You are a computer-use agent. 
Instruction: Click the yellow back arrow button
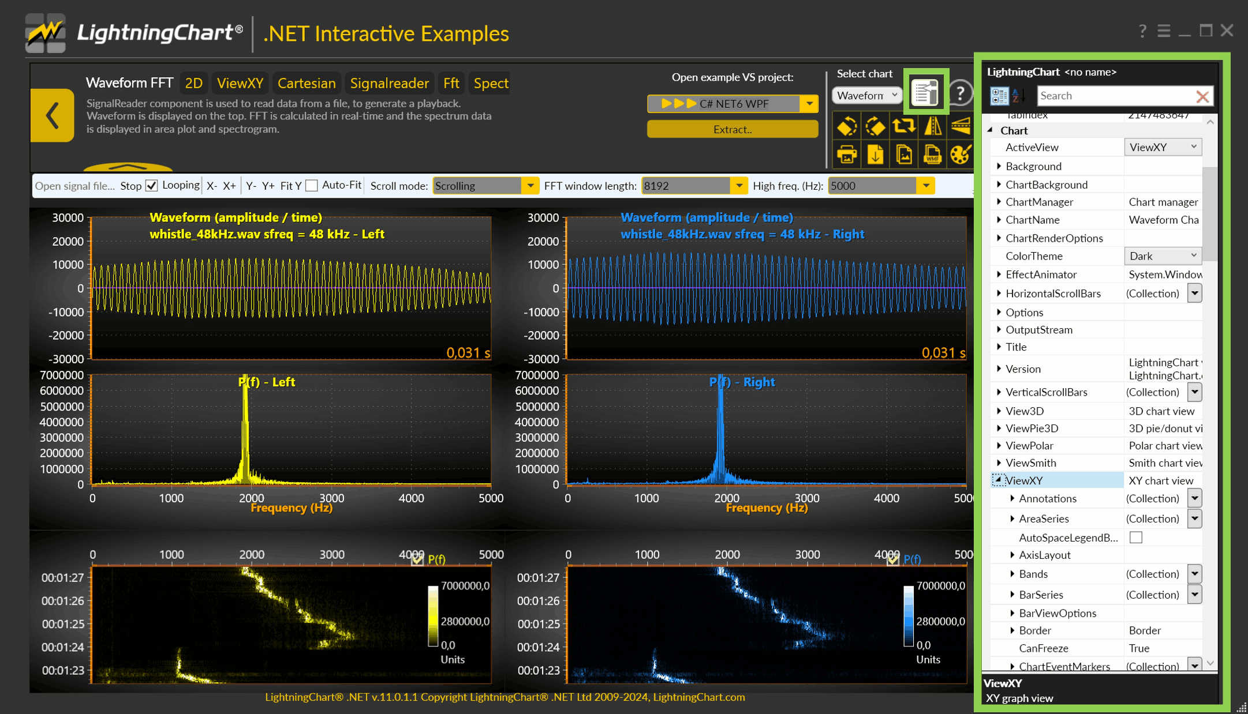click(x=52, y=115)
